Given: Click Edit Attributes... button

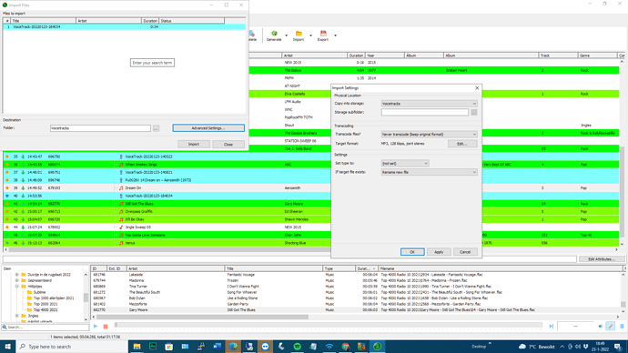Looking at the screenshot, I should pyautogui.click(x=602, y=259).
